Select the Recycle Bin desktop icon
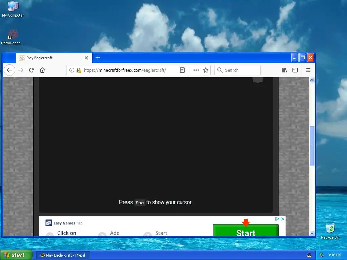This screenshot has height=260, width=347. coord(330,231)
